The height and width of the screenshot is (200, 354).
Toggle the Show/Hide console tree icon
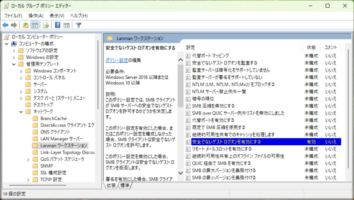(34, 25)
